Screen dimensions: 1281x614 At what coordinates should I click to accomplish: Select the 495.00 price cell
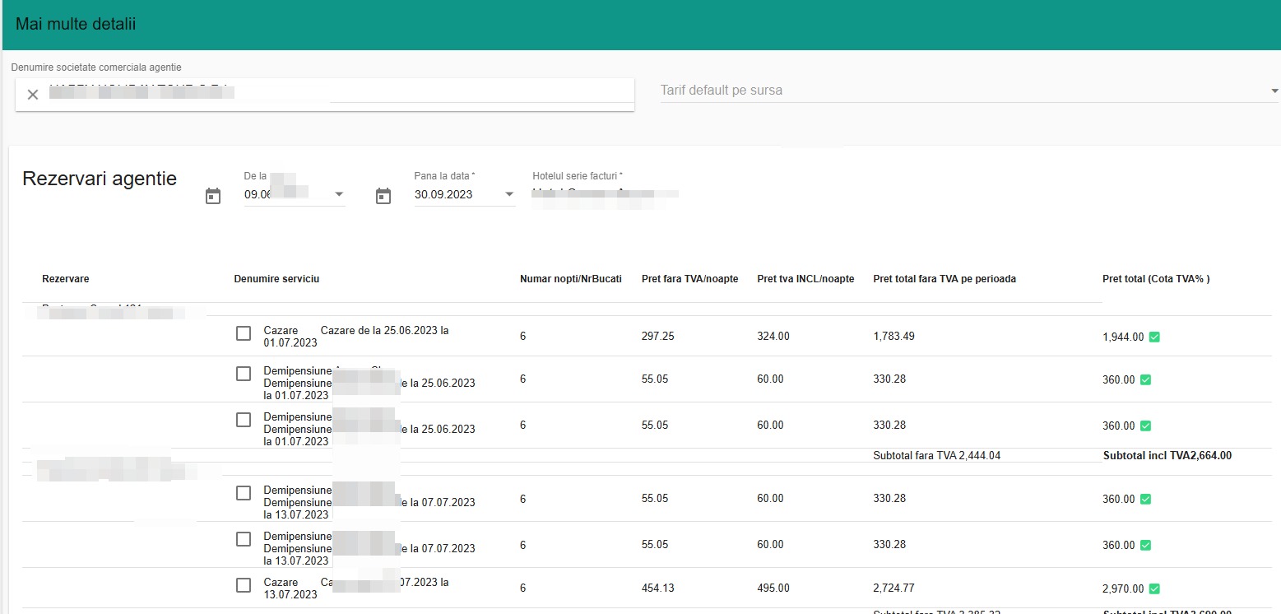[x=773, y=588]
